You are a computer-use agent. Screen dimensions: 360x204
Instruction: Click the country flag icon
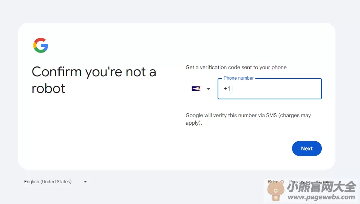tap(196, 89)
